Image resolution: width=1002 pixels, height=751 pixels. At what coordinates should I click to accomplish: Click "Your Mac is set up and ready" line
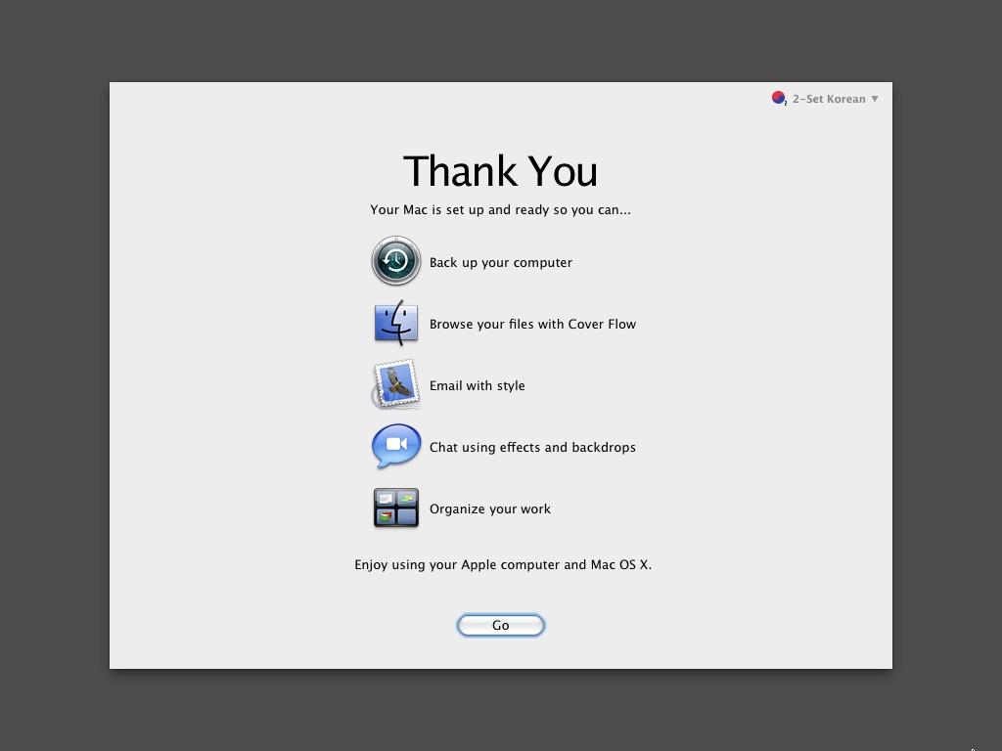click(x=500, y=209)
